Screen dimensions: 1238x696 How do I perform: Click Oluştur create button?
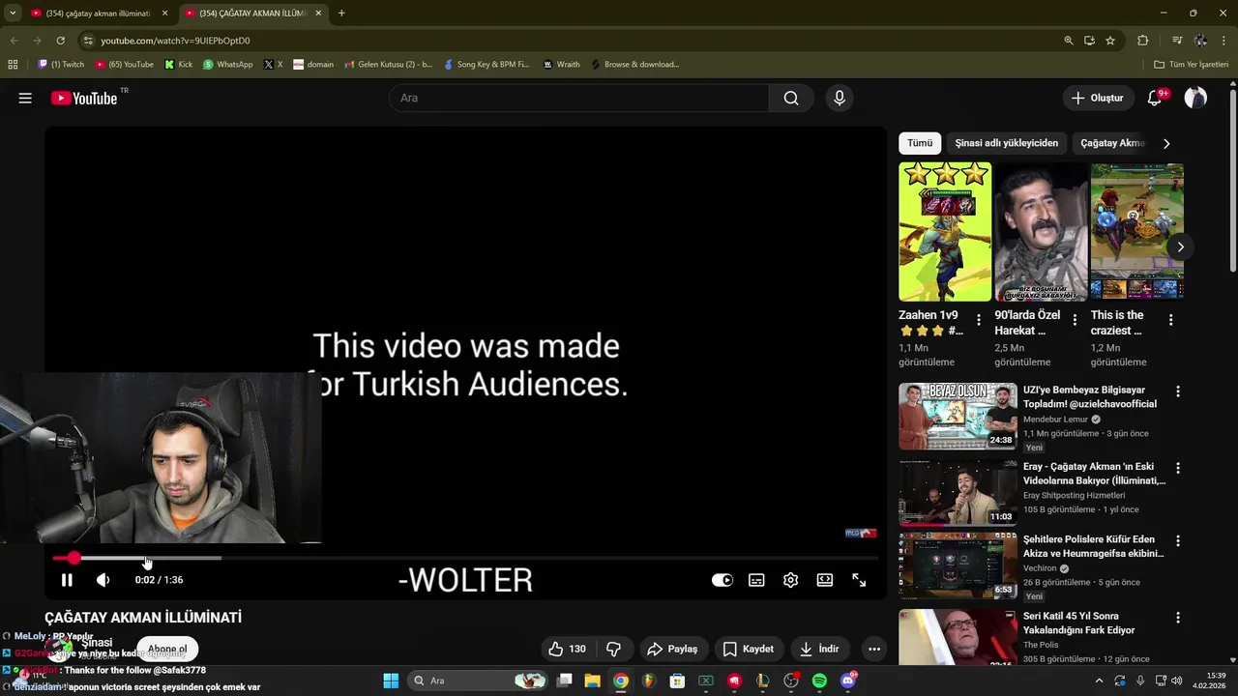pyautogui.click(x=1098, y=98)
